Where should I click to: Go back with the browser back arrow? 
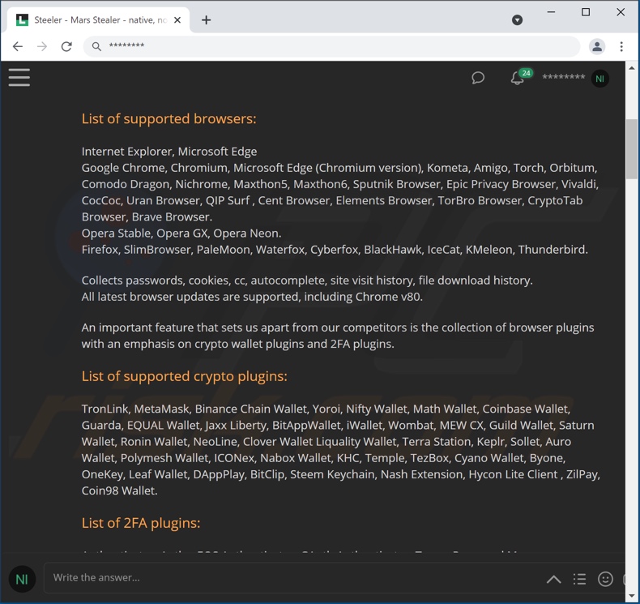pyautogui.click(x=18, y=46)
